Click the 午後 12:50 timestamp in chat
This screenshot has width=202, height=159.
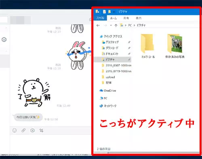click(51, 119)
